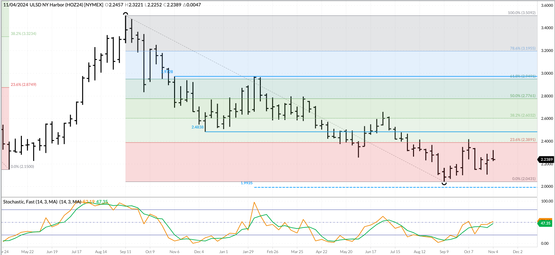Select the blue 2.9728 resistance level label
This screenshot has width=555, height=255.
point(167,72)
